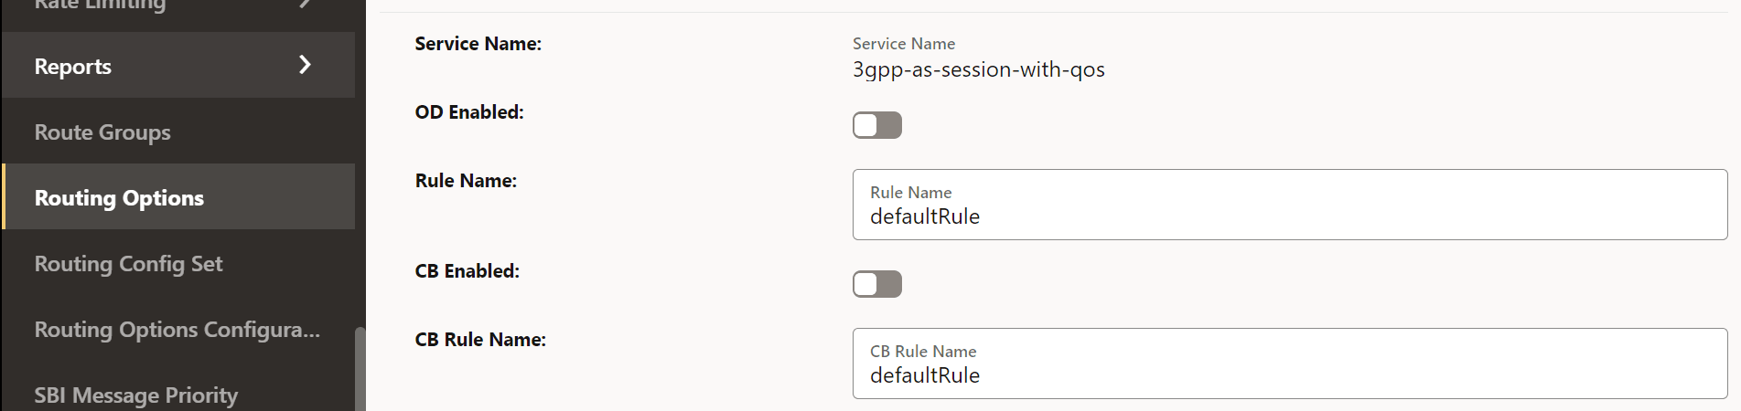Open Routing Config Set page
The width and height of the screenshot is (1741, 411).
[x=128, y=264]
